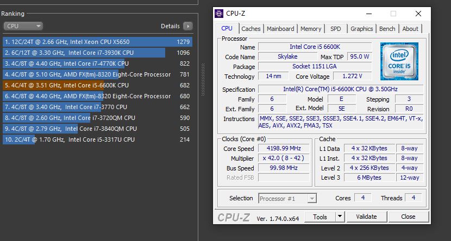Click the Multiplier value x 42.0 ( 8 - 42 )
The height and width of the screenshot is (241, 451).
(x=284, y=158)
